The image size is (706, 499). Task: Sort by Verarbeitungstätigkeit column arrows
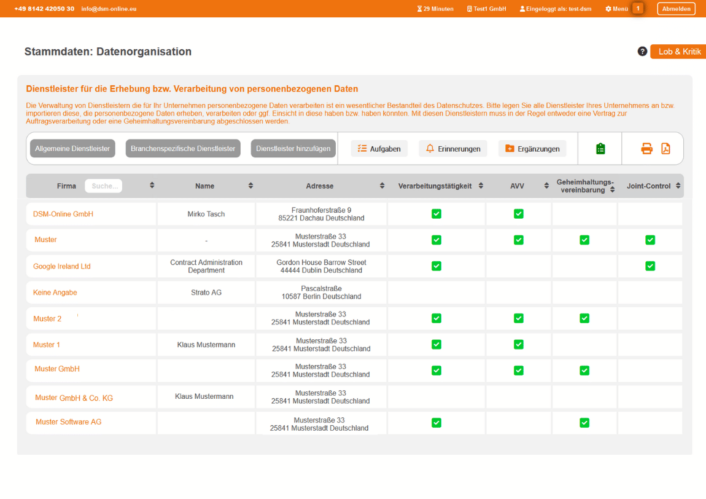pos(481,186)
